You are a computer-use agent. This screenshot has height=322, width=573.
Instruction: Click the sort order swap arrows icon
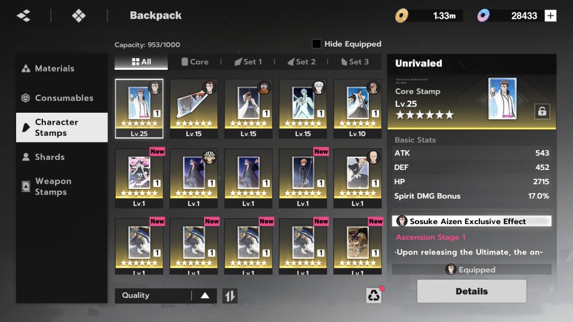tap(230, 296)
